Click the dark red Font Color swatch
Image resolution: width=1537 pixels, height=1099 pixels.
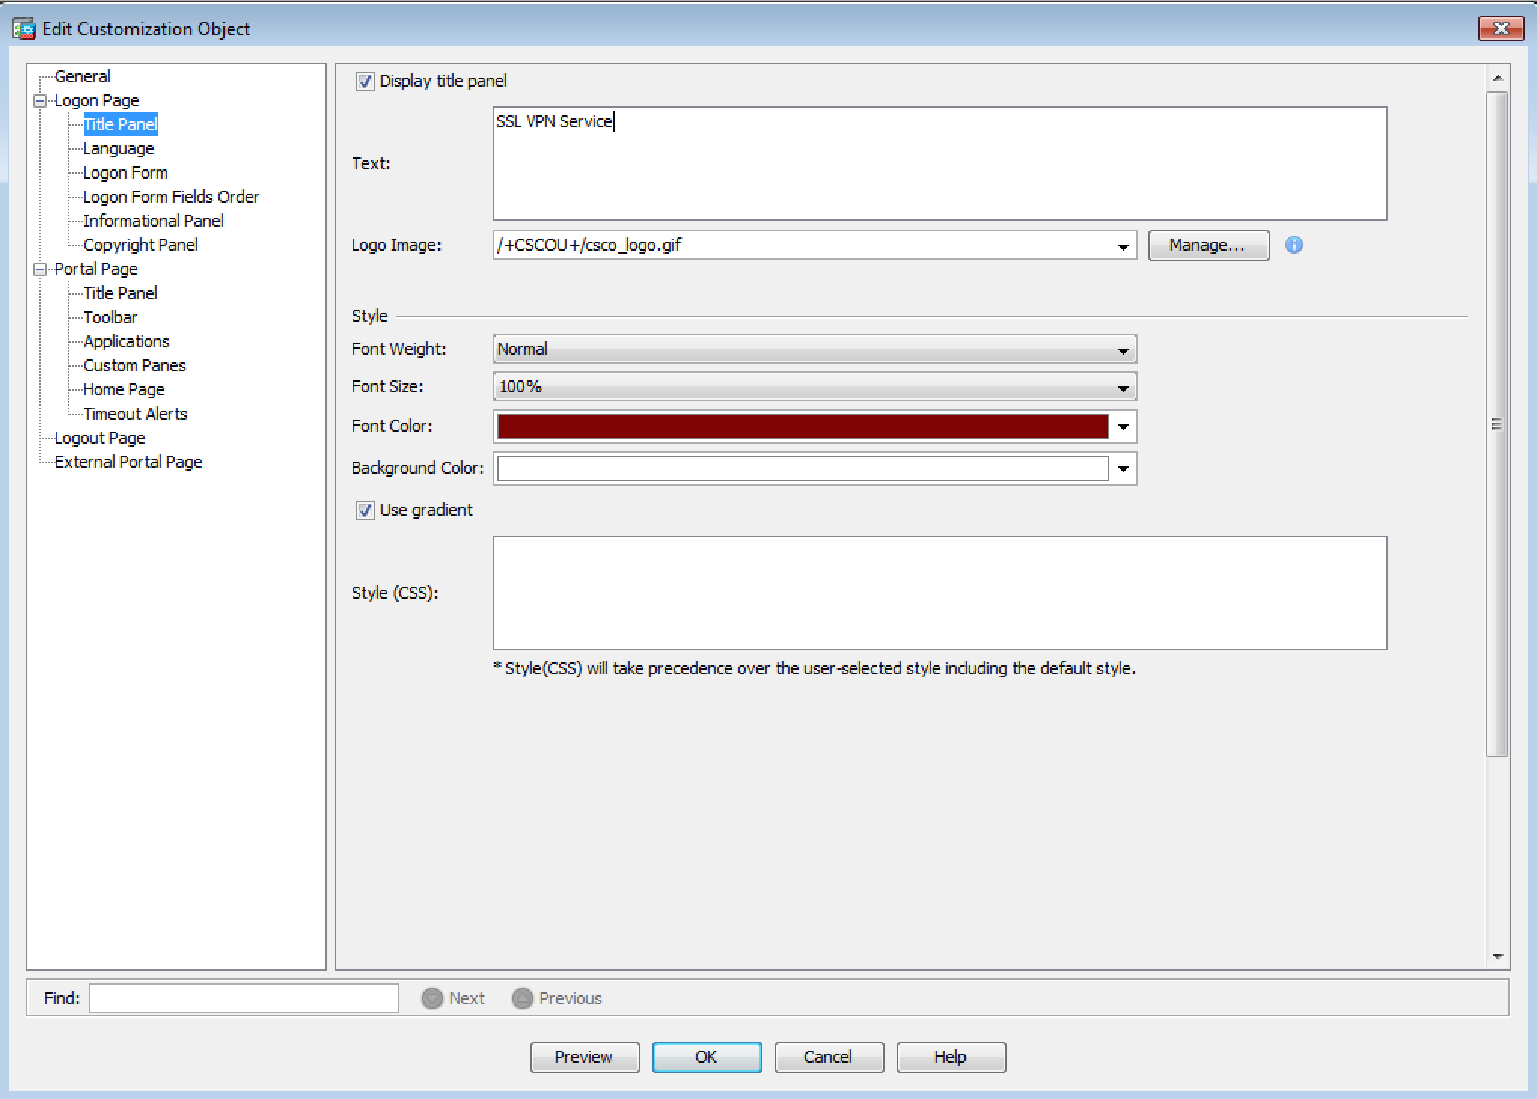pyautogui.click(x=802, y=426)
